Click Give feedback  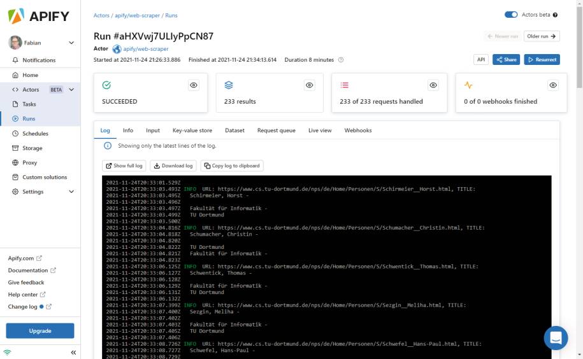(x=26, y=283)
